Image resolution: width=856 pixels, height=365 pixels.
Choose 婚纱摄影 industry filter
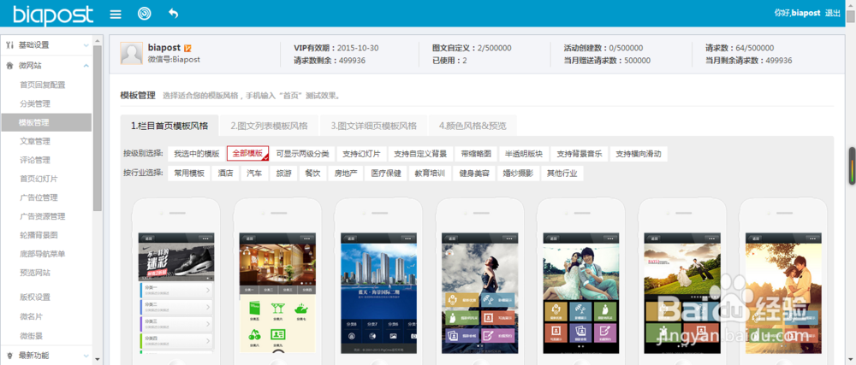(518, 174)
